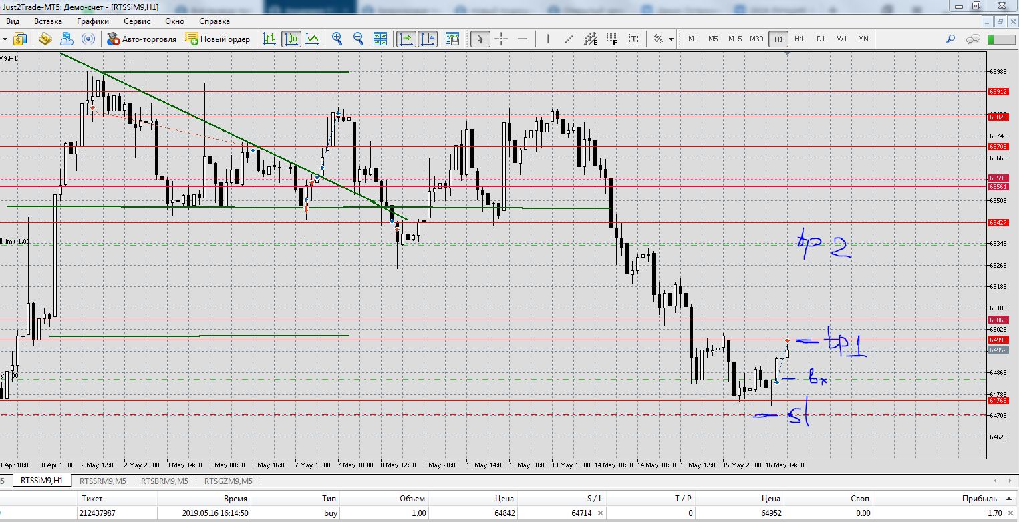Switch timeframe to D1
1019x522 pixels.
(x=821, y=39)
